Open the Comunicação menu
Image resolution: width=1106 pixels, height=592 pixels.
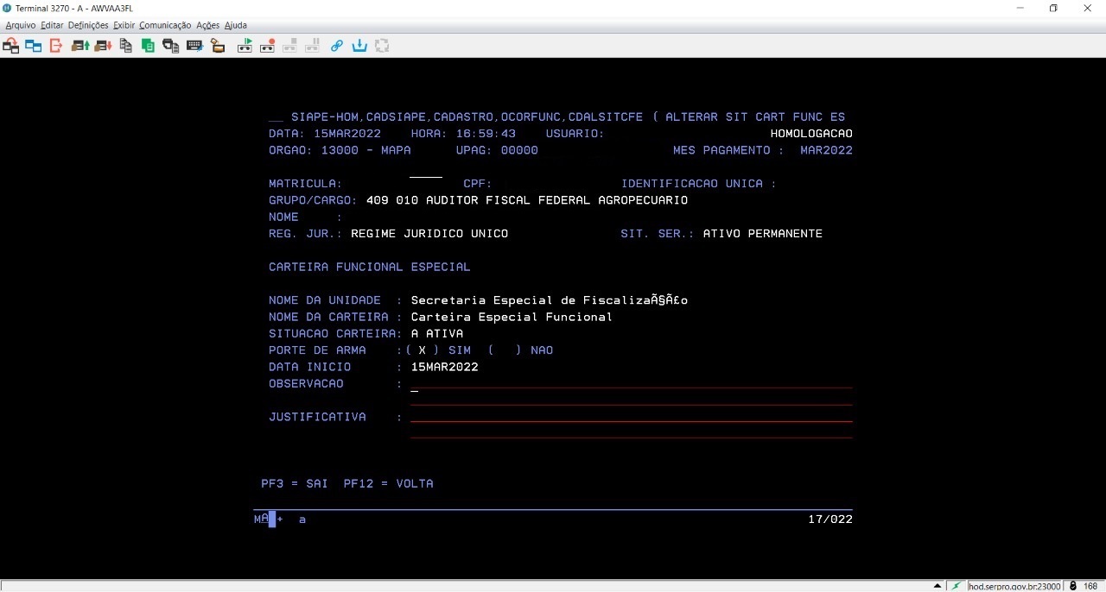(x=164, y=26)
